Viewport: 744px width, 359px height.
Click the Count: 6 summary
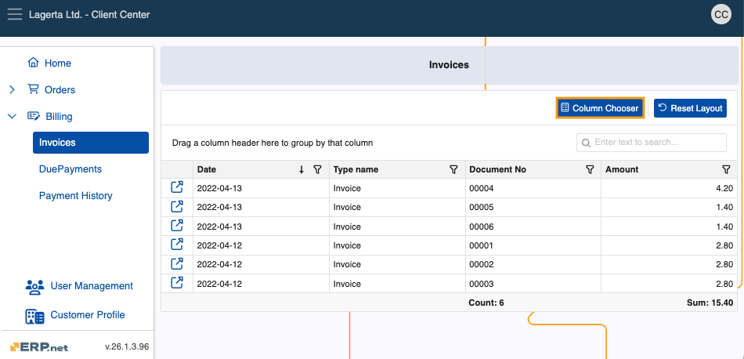click(x=486, y=303)
